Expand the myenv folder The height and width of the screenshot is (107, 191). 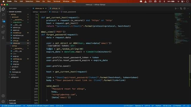coord(13,75)
